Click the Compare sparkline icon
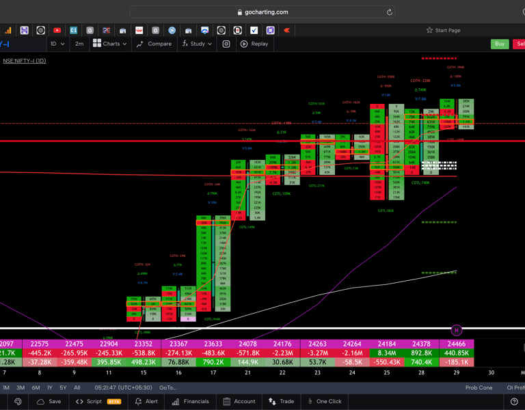This screenshot has height=410, width=525. [x=140, y=44]
